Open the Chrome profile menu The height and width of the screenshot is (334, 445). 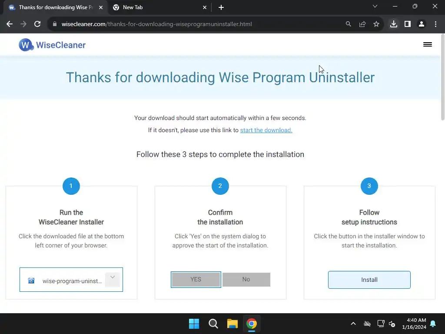click(x=422, y=24)
